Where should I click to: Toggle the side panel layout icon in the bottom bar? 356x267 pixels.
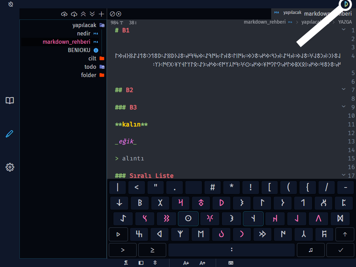tap(141, 263)
